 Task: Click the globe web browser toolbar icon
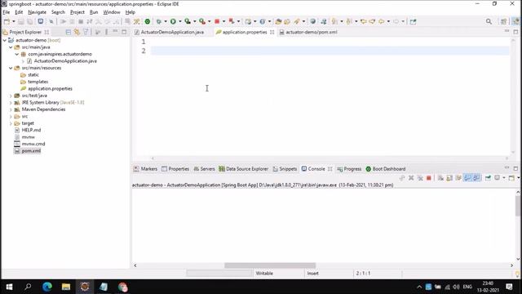[313, 22]
